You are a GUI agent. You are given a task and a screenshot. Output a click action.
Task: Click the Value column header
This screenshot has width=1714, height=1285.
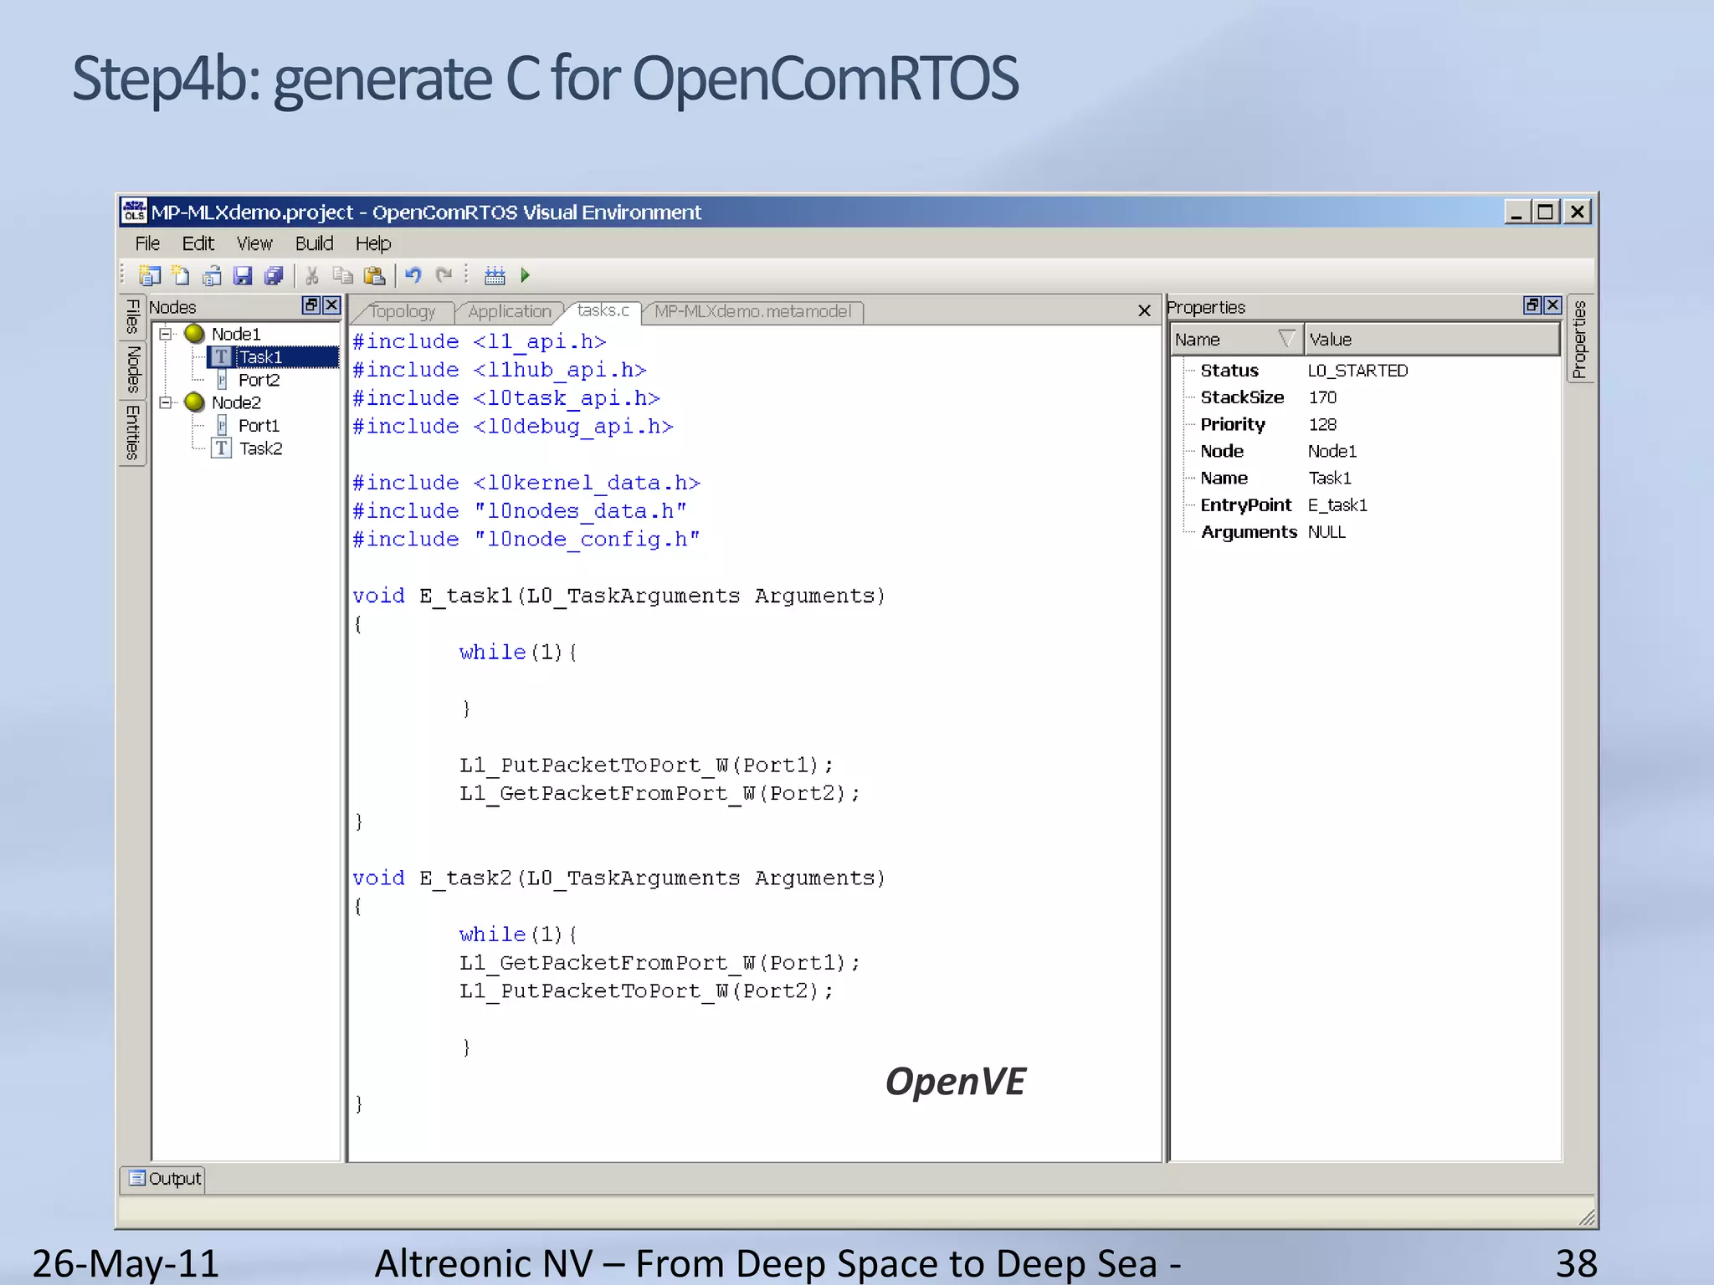tap(1432, 339)
